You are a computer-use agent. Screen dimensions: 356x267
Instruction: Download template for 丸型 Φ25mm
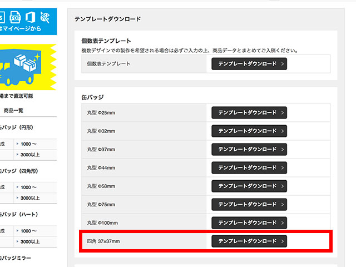click(x=249, y=112)
